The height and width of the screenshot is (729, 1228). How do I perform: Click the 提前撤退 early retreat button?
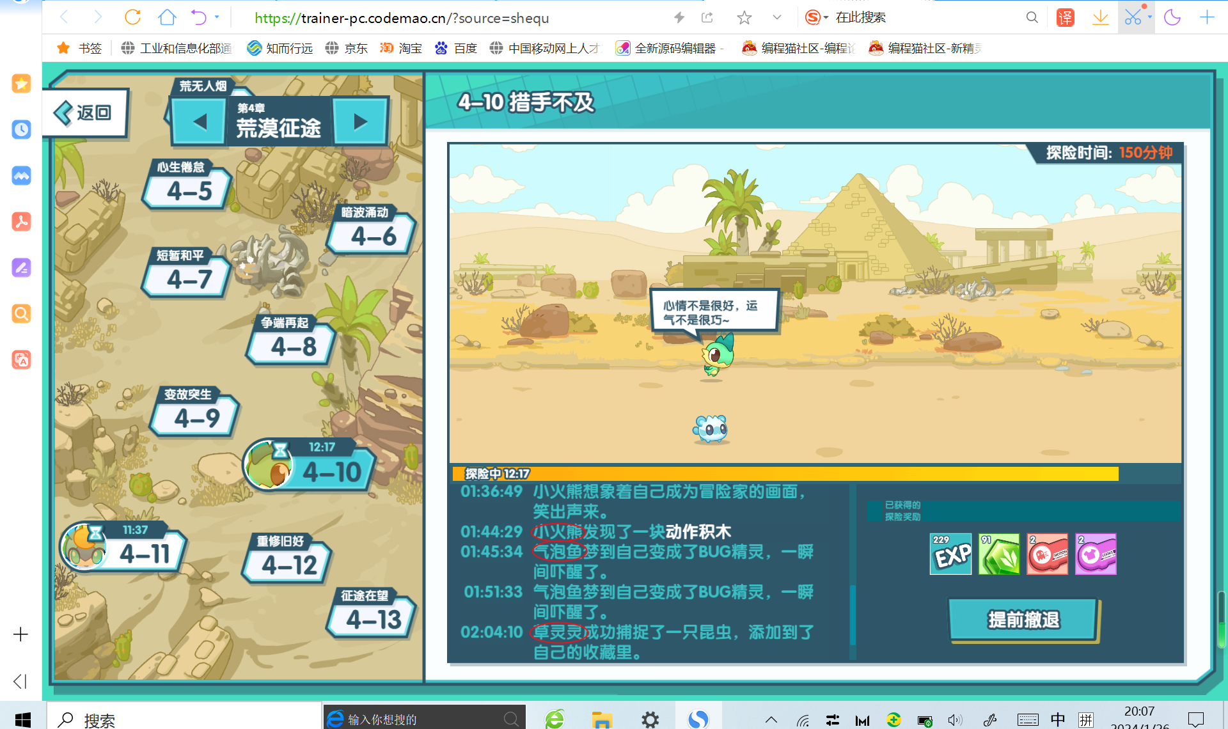click(x=1023, y=620)
